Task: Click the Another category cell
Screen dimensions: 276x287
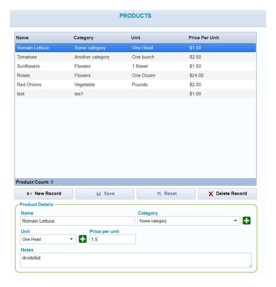Action: point(92,57)
